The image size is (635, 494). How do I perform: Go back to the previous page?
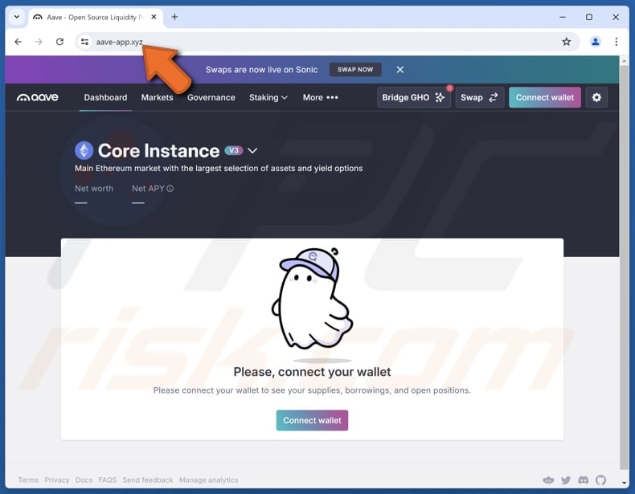click(18, 42)
